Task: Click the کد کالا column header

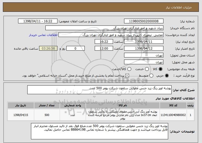Action: point(173,105)
